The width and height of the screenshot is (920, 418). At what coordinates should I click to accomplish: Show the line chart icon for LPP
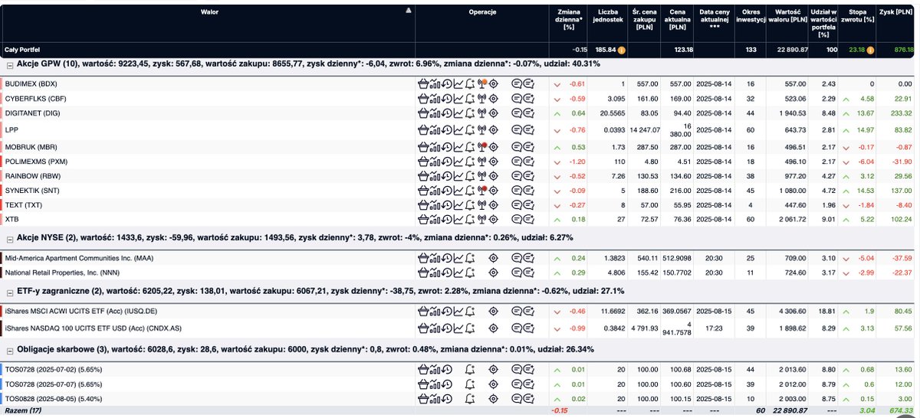point(458,129)
